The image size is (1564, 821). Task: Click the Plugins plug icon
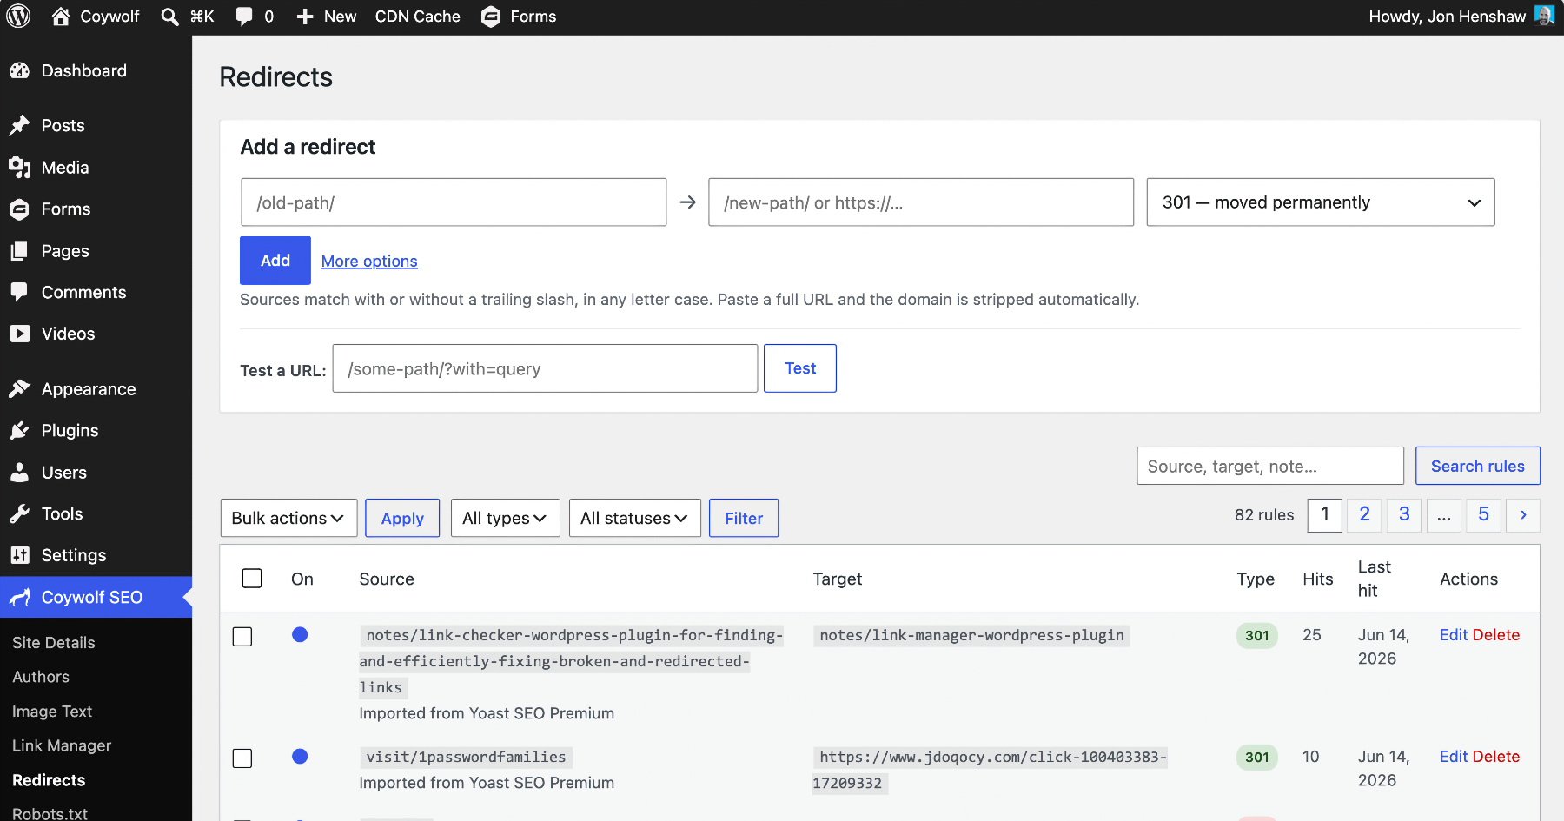(x=20, y=431)
